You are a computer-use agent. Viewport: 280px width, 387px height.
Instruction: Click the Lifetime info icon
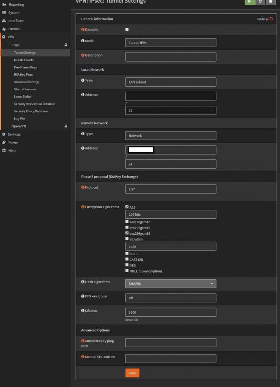tap(83, 311)
